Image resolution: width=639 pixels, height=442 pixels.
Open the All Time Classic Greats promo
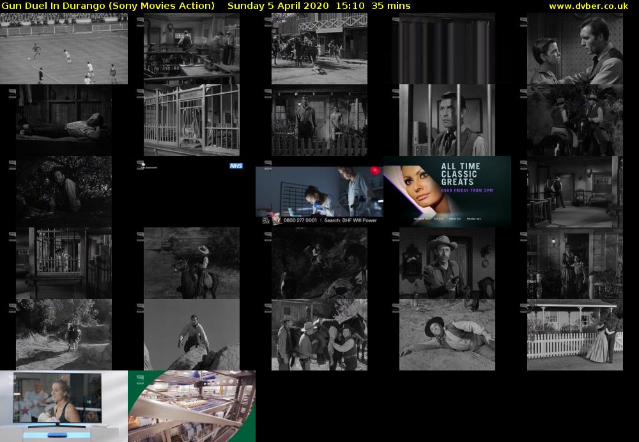447,192
